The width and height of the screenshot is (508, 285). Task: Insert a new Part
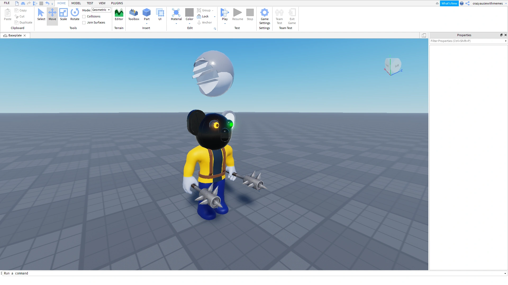coord(147,13)
